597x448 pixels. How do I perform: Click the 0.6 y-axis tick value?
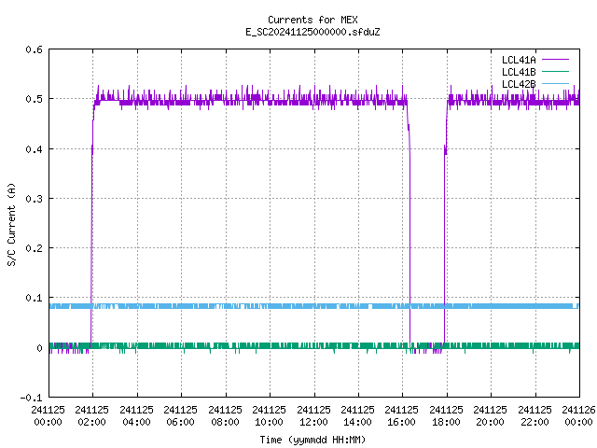[x=35, y=49]
